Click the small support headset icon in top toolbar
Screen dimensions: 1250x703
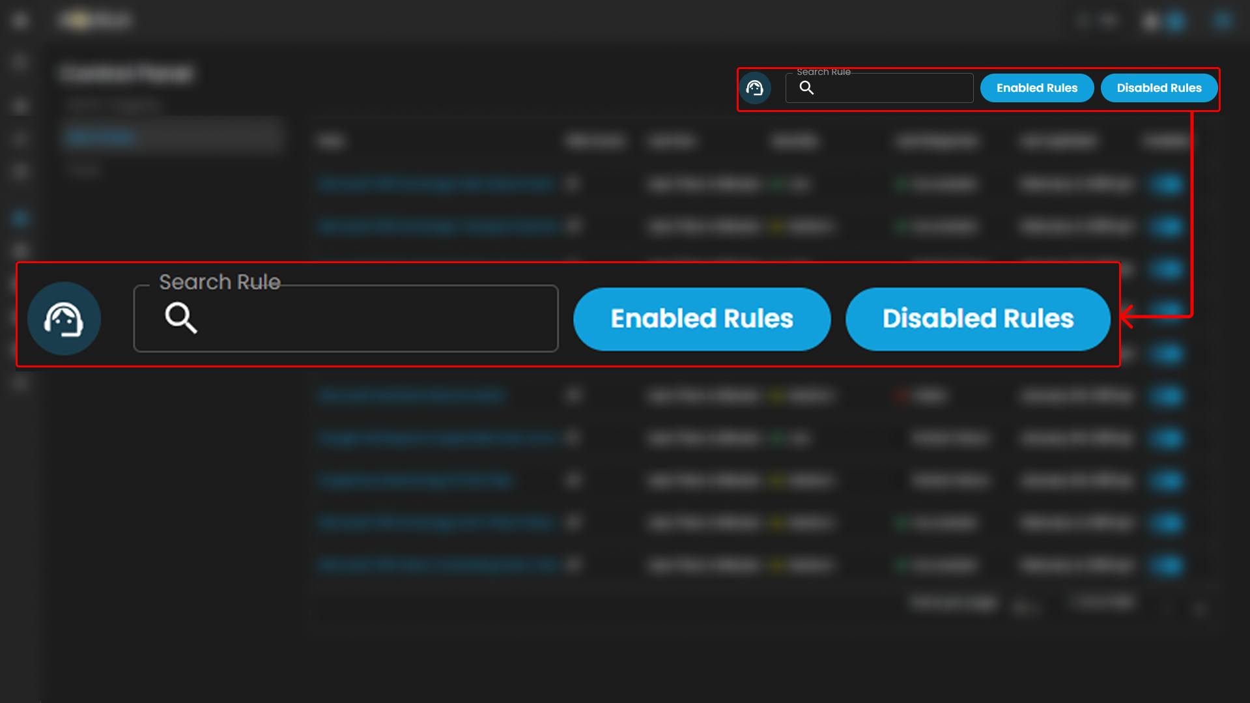pos(755,88)
